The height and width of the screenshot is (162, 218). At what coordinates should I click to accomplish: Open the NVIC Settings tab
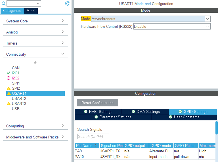pyautogui.click(x=98, y=111)
